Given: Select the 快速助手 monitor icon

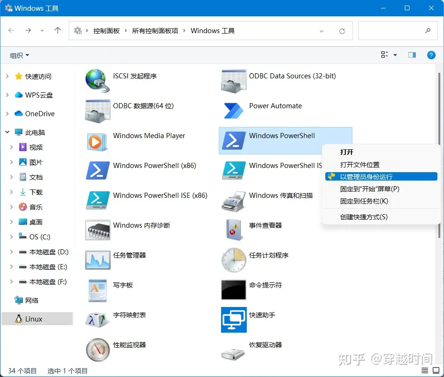Looking at the screenshot, I should pyautogui.click(x=234, y=320).
